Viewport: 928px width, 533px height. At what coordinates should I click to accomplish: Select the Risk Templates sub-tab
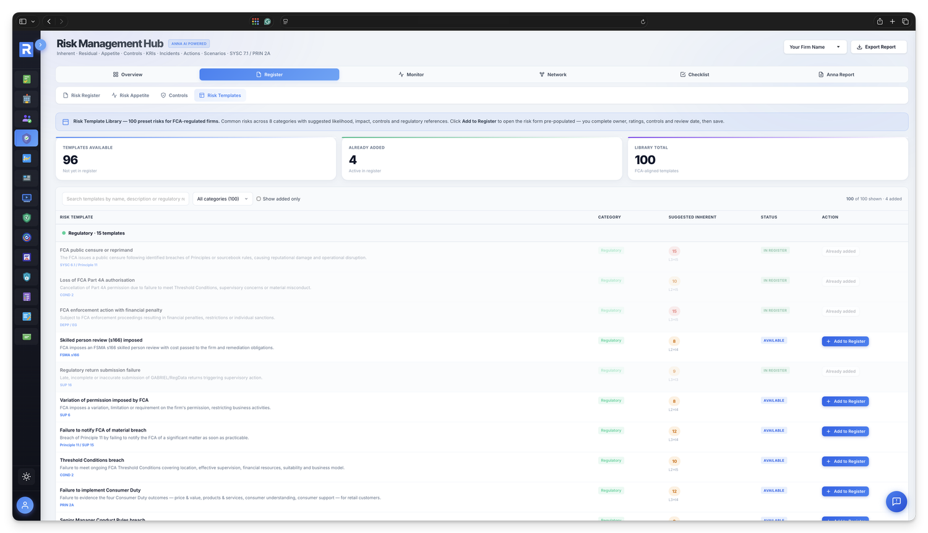coord(220,95)
